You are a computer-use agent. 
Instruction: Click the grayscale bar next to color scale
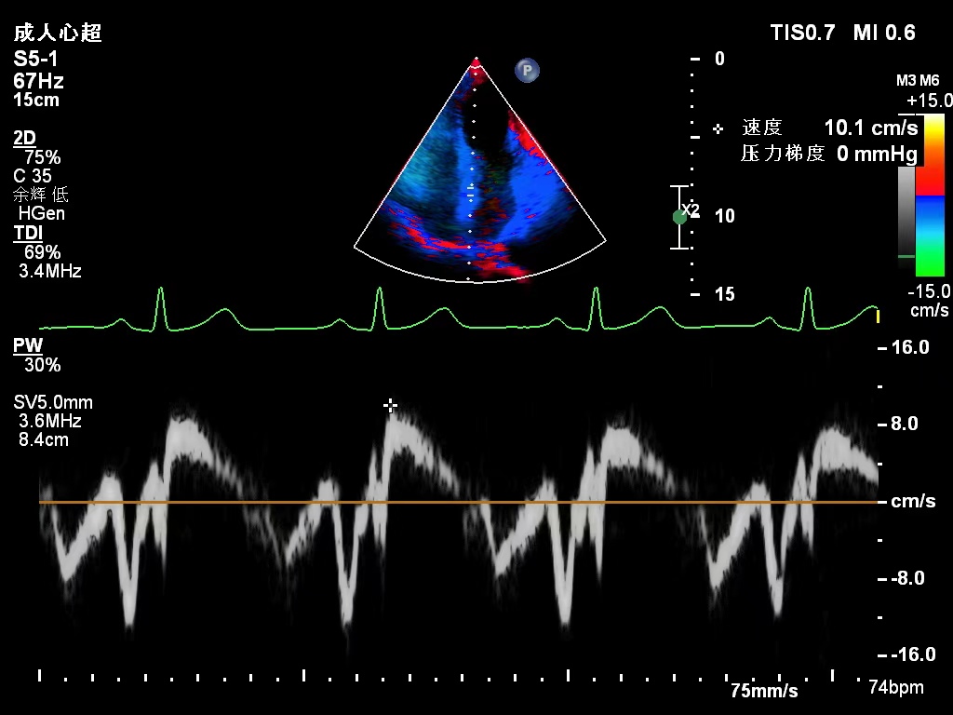[x=906, y=216]
